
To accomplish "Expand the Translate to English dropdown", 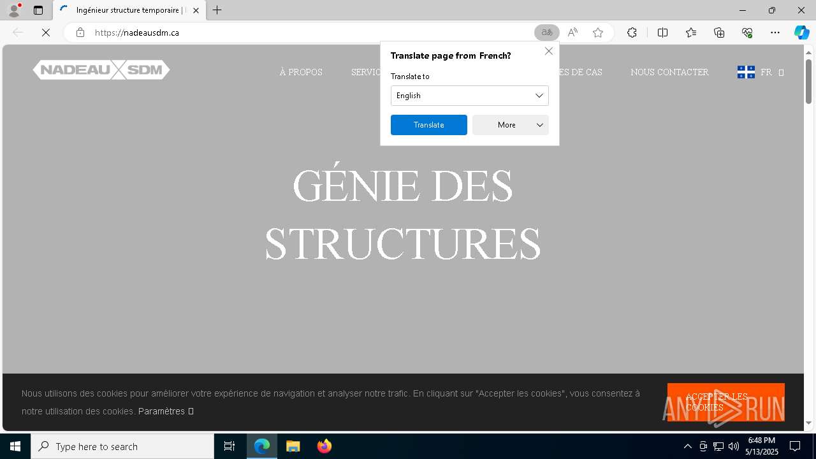I will 469,96.
